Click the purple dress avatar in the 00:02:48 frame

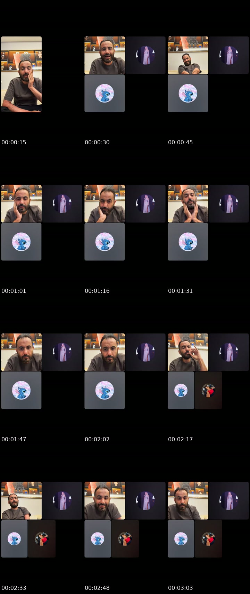(x=145, y=501)
